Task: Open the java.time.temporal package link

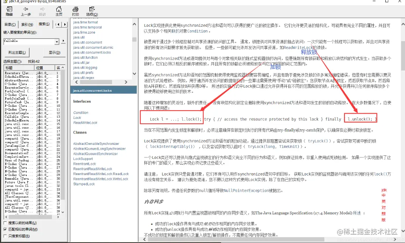Action: 87,27
